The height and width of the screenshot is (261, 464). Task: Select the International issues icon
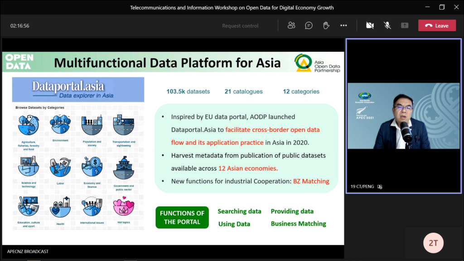point(92,206)
